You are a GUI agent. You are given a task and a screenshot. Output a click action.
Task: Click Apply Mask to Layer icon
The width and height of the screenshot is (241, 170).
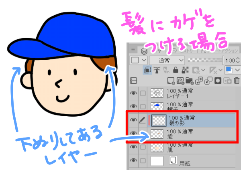pyautogui.click(x=227, y=81)
